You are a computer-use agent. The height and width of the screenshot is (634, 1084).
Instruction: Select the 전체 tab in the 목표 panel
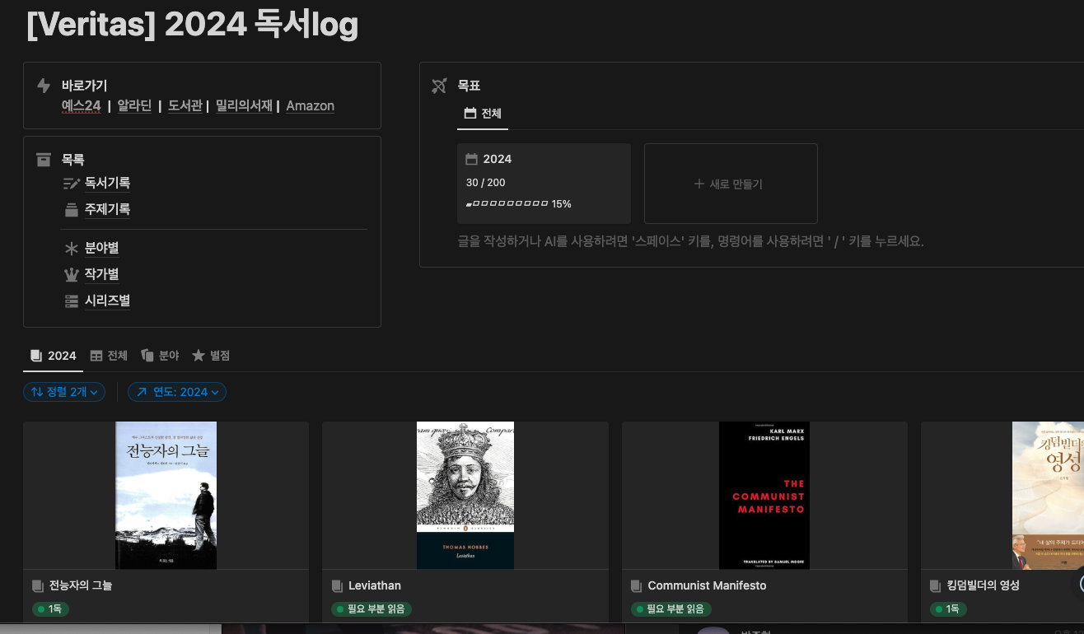pos(483,114)
